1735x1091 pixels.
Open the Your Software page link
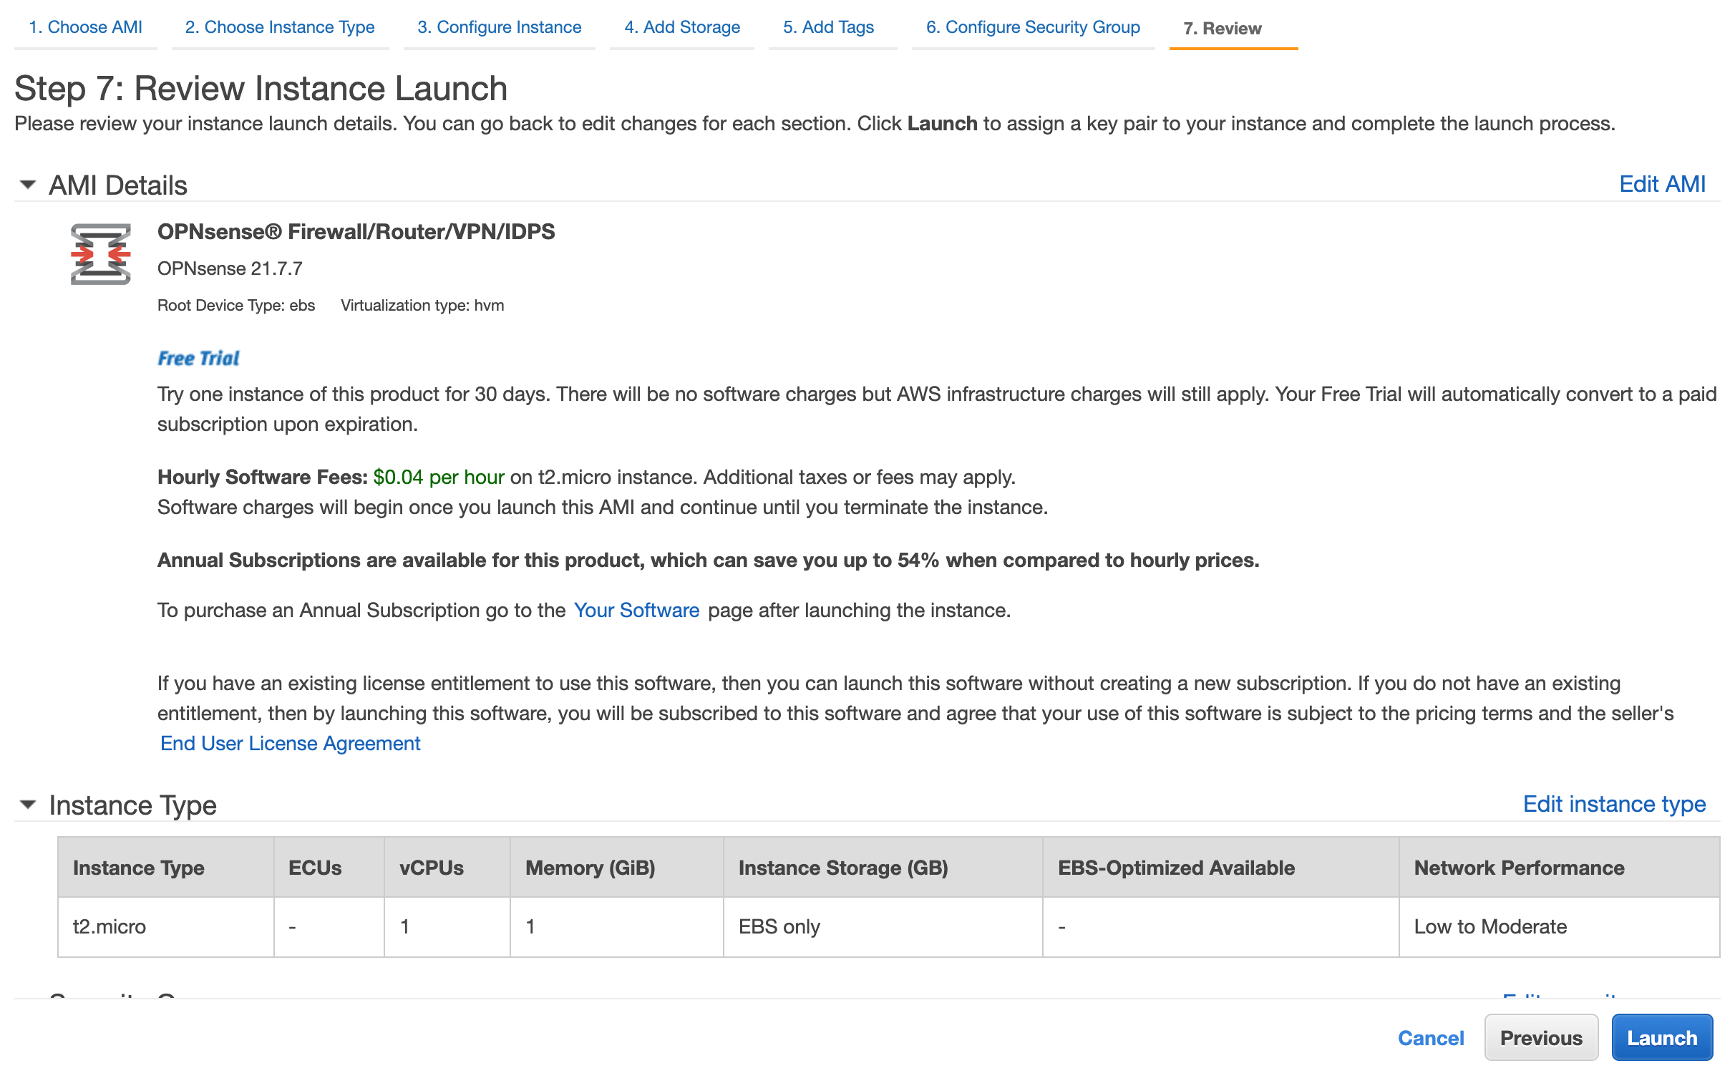pyautogui.click(x=636, y=611)
